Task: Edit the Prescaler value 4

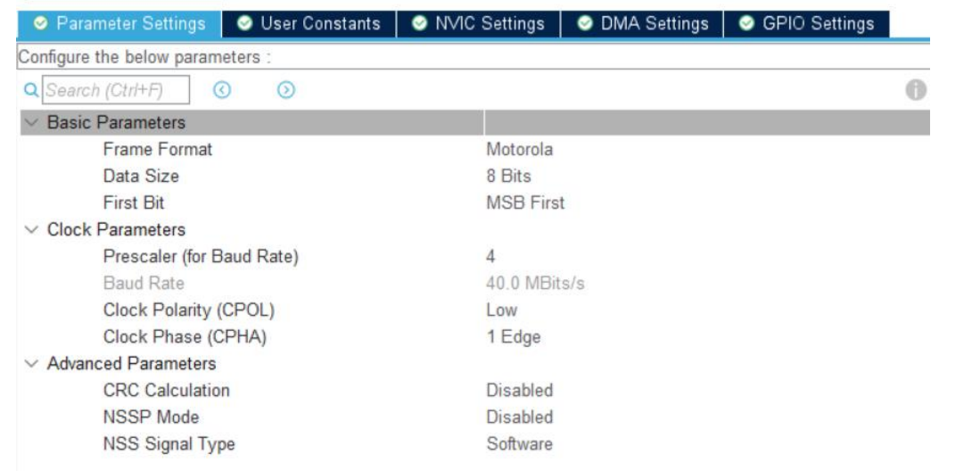Action: tap(491, 257)
